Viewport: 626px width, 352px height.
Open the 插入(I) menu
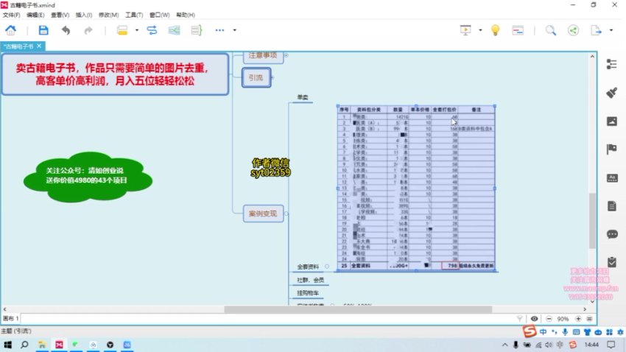click(x=84, y=14)
